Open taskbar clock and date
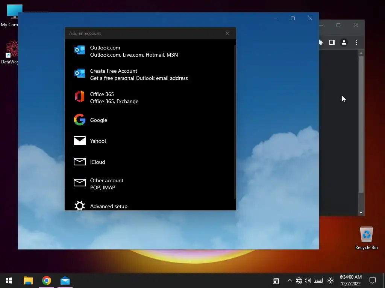385x288 pixels. [x=351, y=280]
